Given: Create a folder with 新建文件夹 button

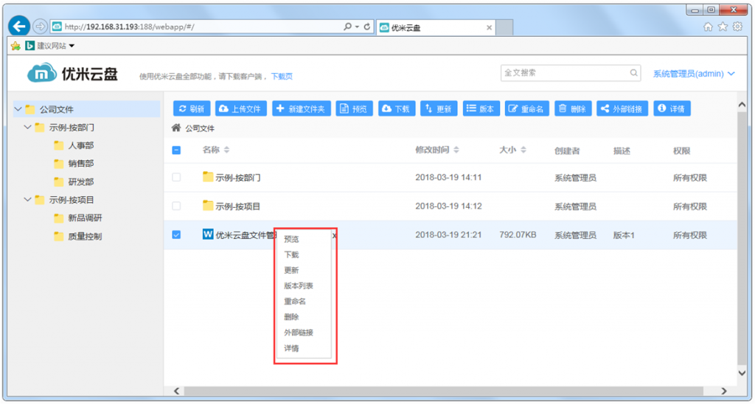Looking at the screenshot, I should point(301,109).
